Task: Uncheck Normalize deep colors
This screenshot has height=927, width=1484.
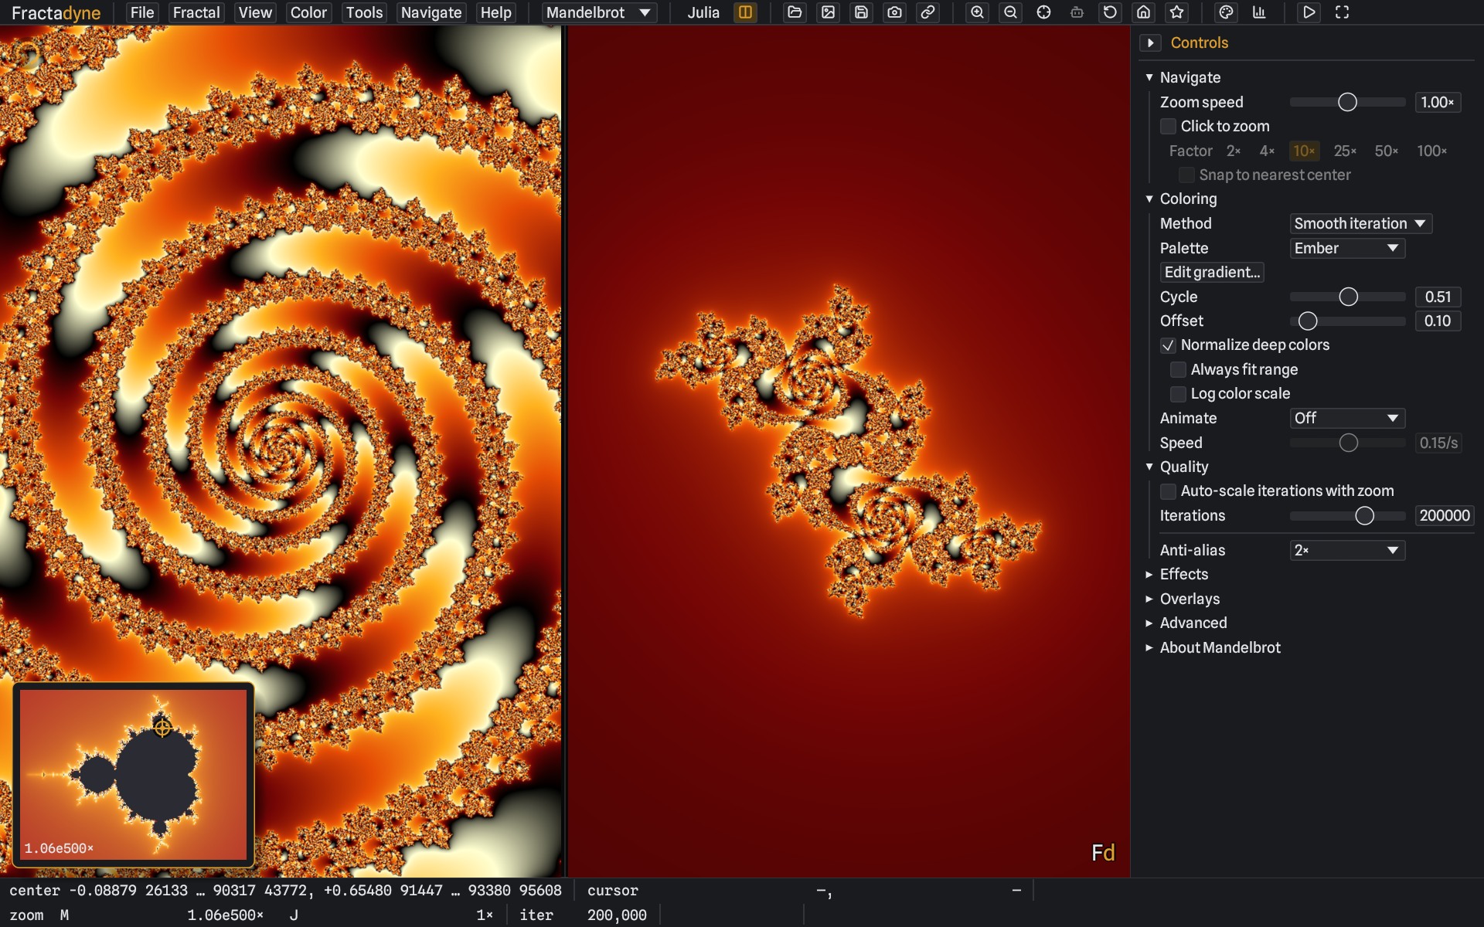Action: point(1168,345)
